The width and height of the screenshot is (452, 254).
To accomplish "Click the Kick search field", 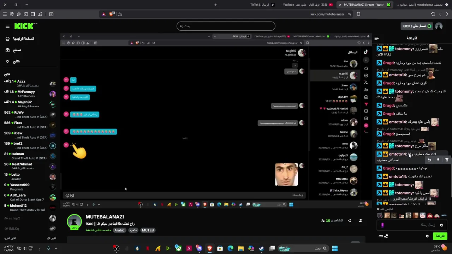I will [x=226, y=26].
